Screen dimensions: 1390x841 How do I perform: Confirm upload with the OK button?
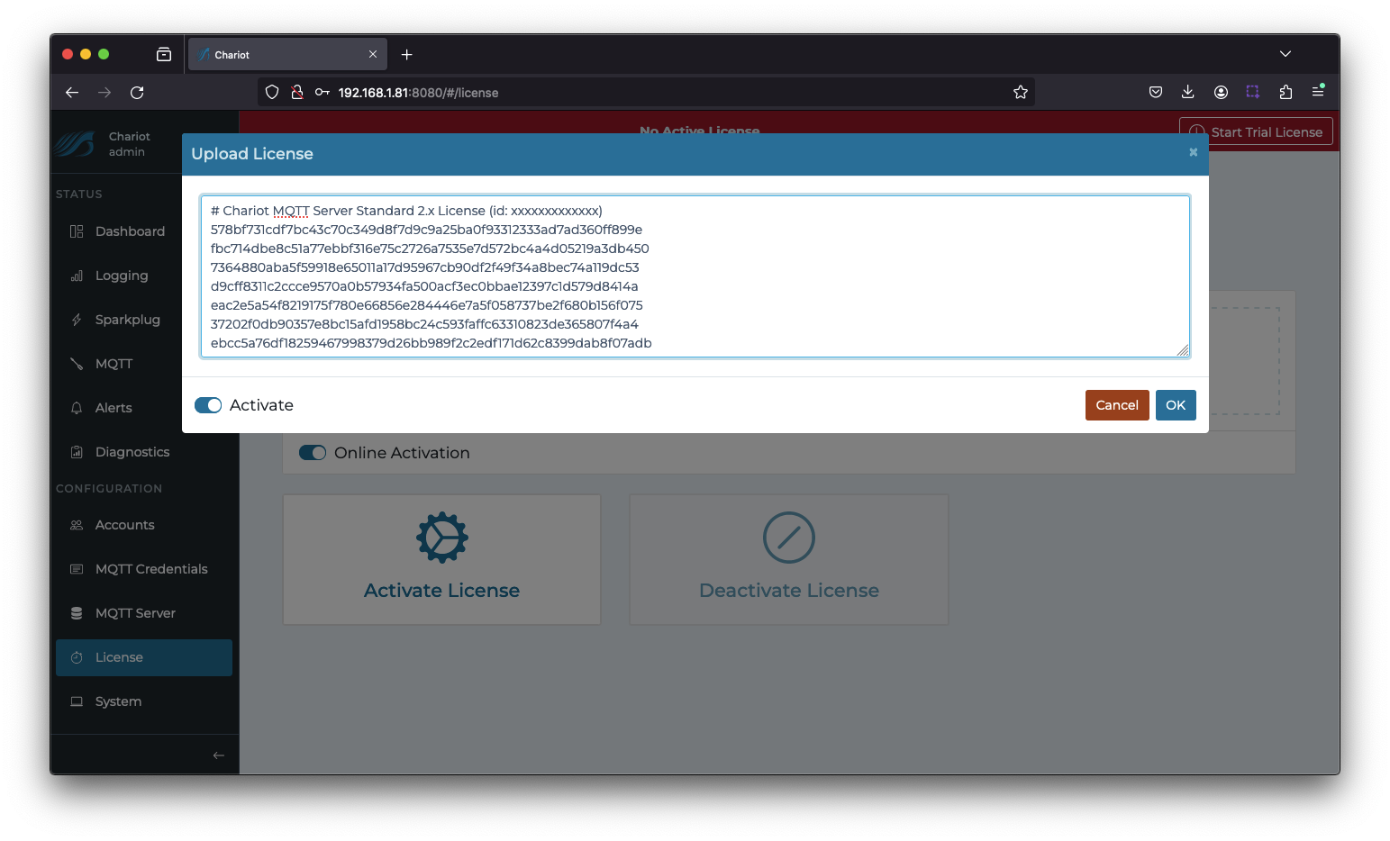point(1176,405)
